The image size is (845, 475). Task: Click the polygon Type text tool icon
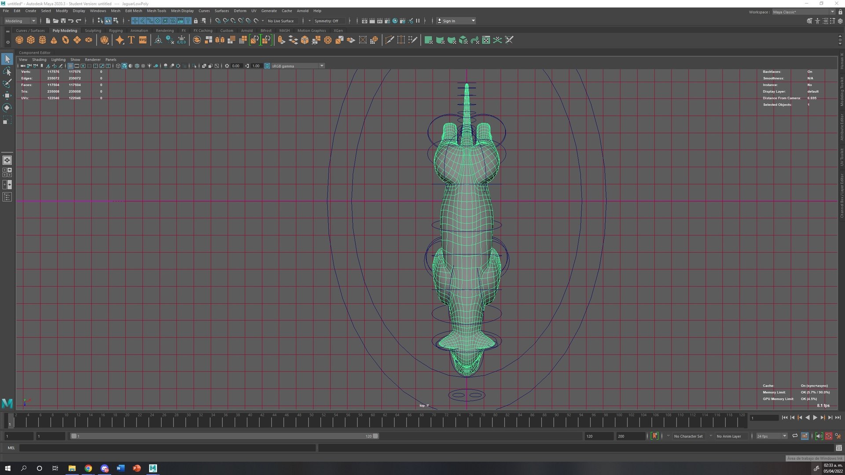[131, 40]
